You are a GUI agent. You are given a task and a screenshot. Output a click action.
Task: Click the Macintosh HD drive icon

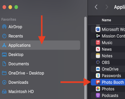pyautogui.click(x=4, y=92)
